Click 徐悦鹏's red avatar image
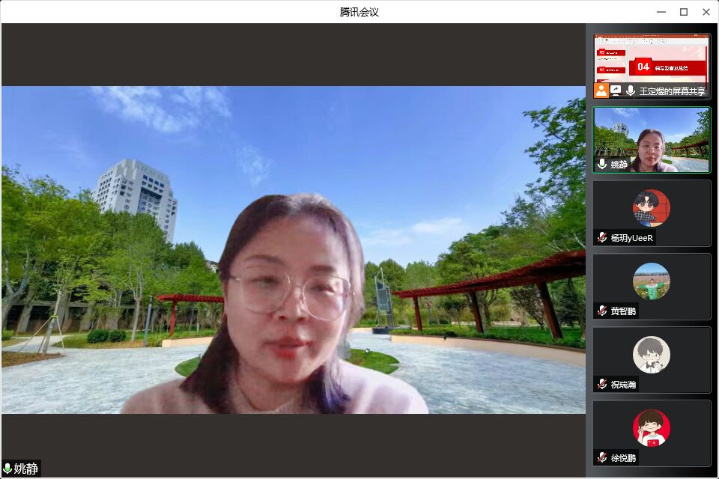Viewport: 719px width, 479px height. point(652,428)
